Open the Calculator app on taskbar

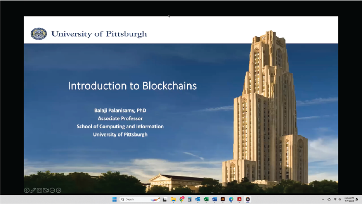pos(190,199)
